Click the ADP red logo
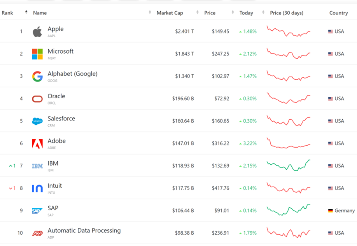Viewport: 357px width, 246px height. [37, 233]
